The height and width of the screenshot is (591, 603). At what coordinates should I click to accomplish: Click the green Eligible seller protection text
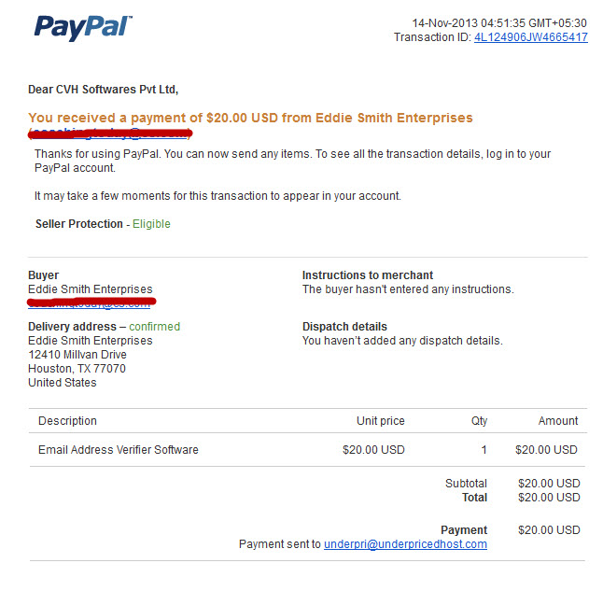151,224
